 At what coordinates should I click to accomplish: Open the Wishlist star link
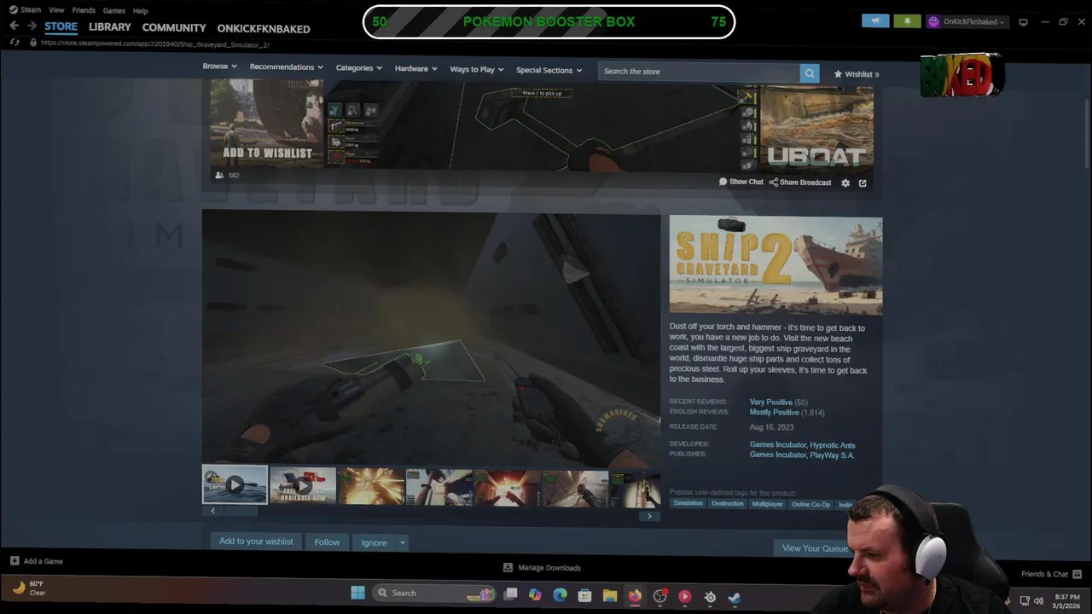856,74
